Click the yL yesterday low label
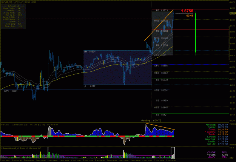The width and height of the screenshot is (236, 162). coord(90,86)
